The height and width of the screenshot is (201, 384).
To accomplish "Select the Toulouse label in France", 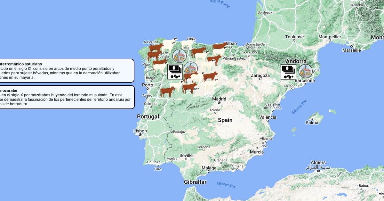I will (294, 37).
